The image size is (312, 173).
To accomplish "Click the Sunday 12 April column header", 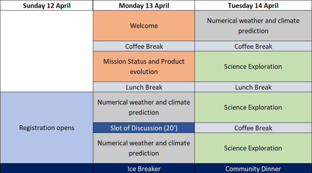I will click(x=46, y=5).
